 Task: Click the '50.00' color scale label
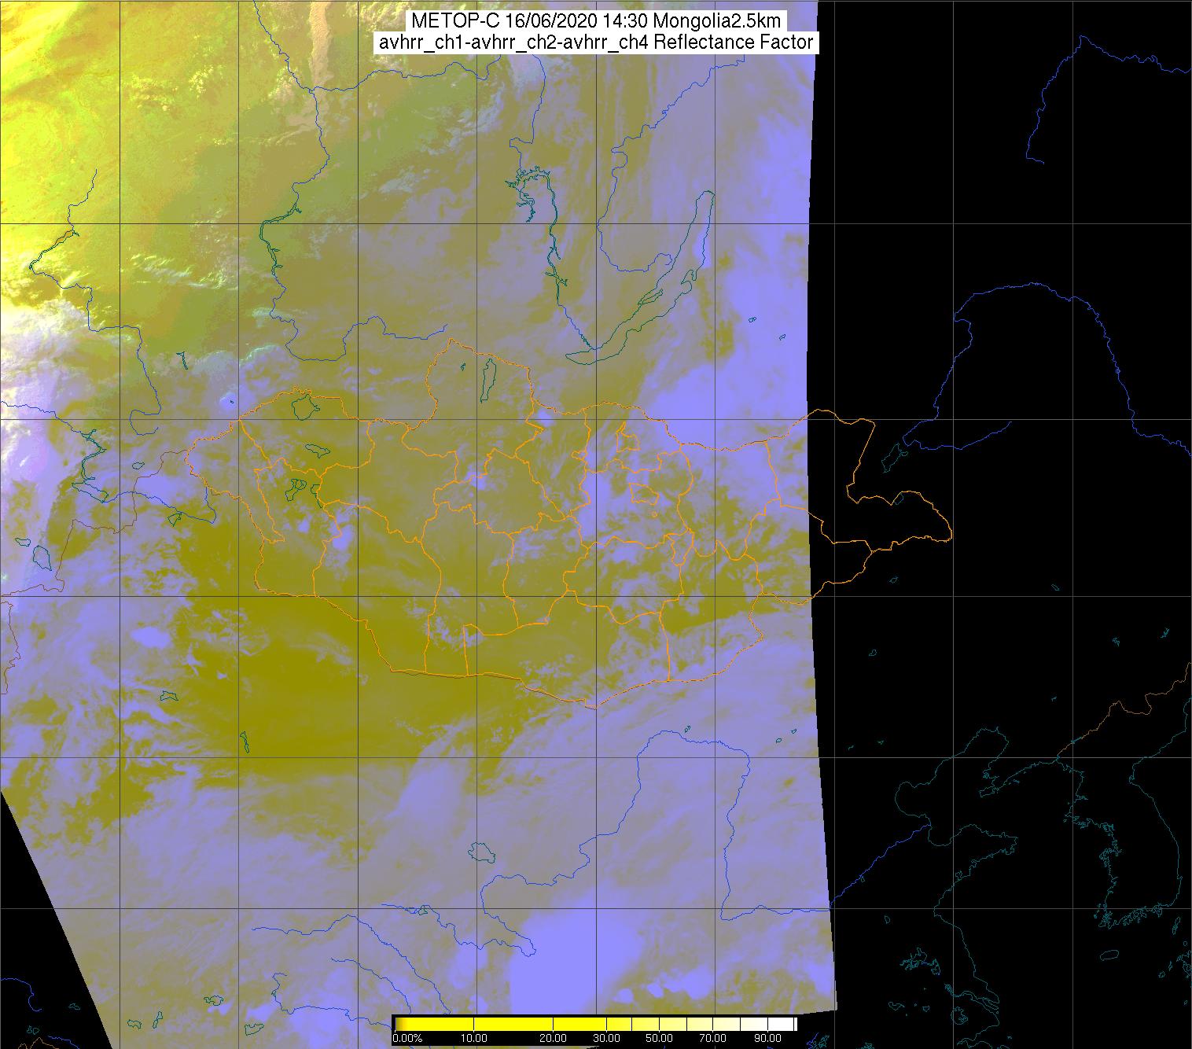(660, 1038)
